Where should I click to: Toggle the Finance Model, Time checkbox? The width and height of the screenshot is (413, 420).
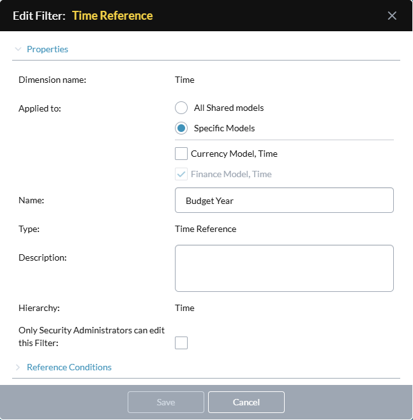pos(181,174)
